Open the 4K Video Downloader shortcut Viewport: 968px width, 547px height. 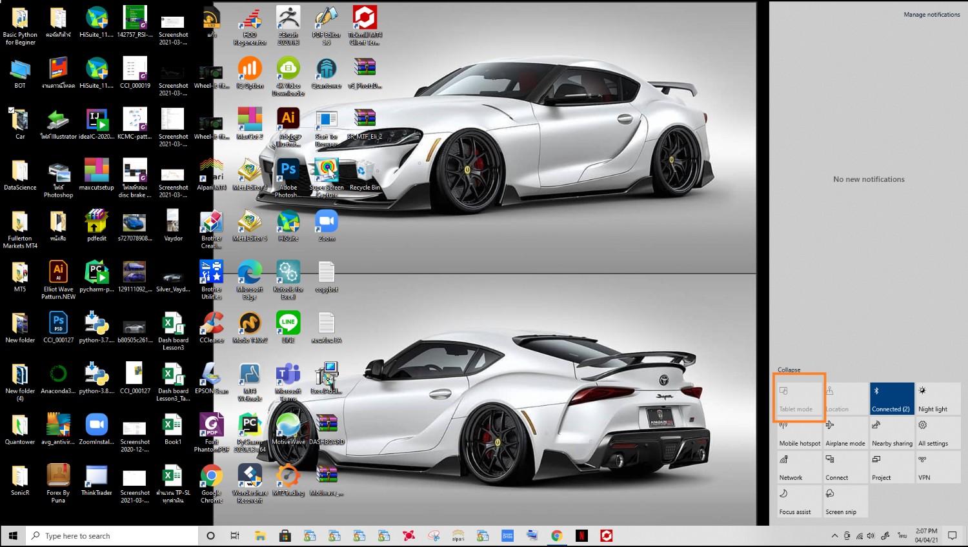point(288,75)
